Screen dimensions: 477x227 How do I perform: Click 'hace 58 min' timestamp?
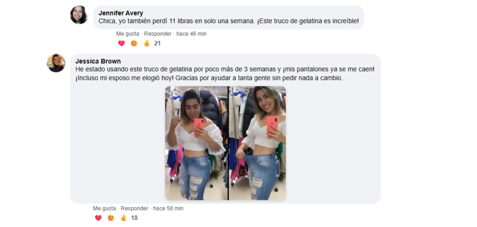point(168,208)
